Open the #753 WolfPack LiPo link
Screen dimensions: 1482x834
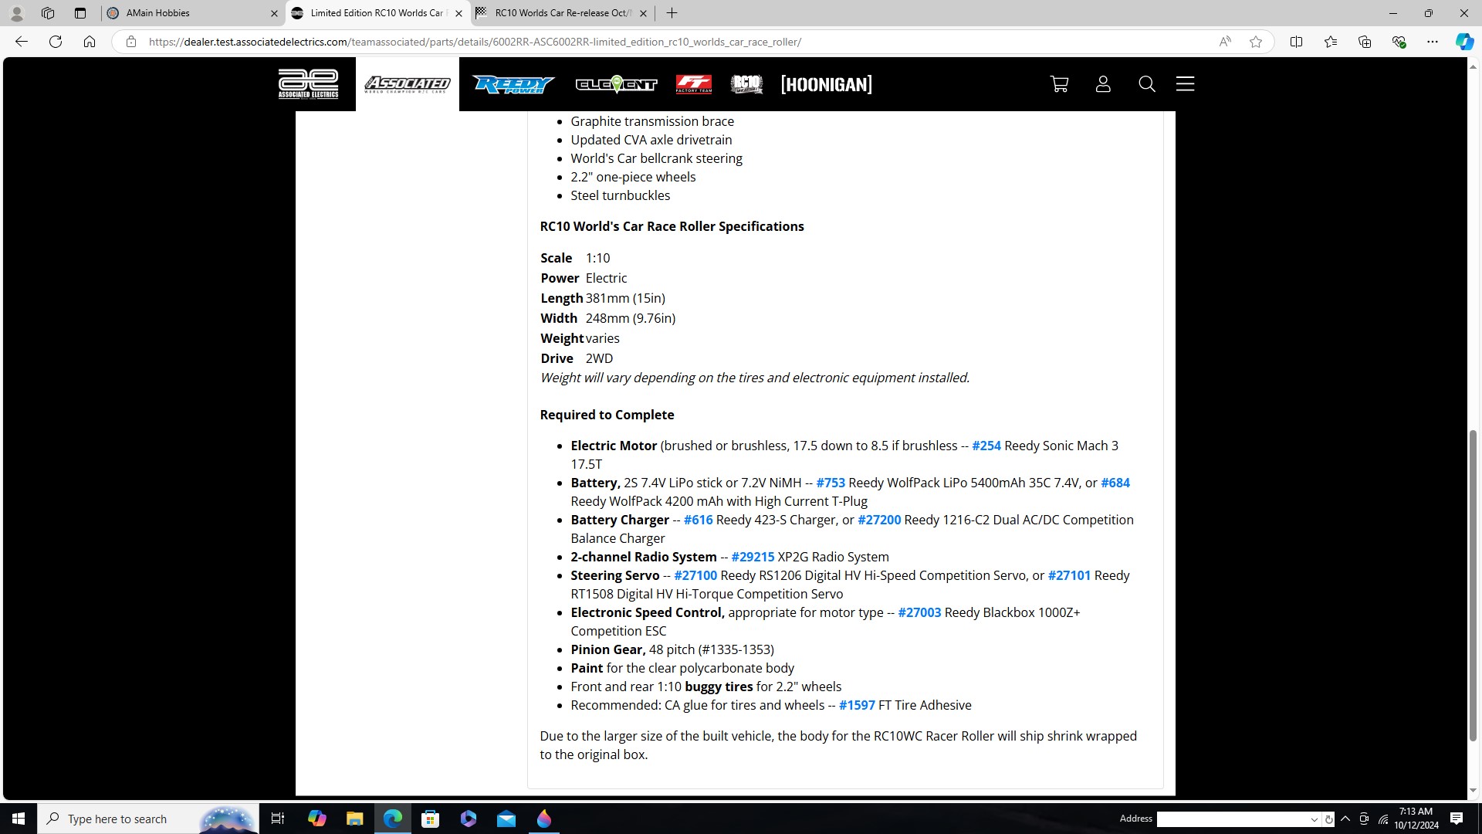tap(831, 483)
